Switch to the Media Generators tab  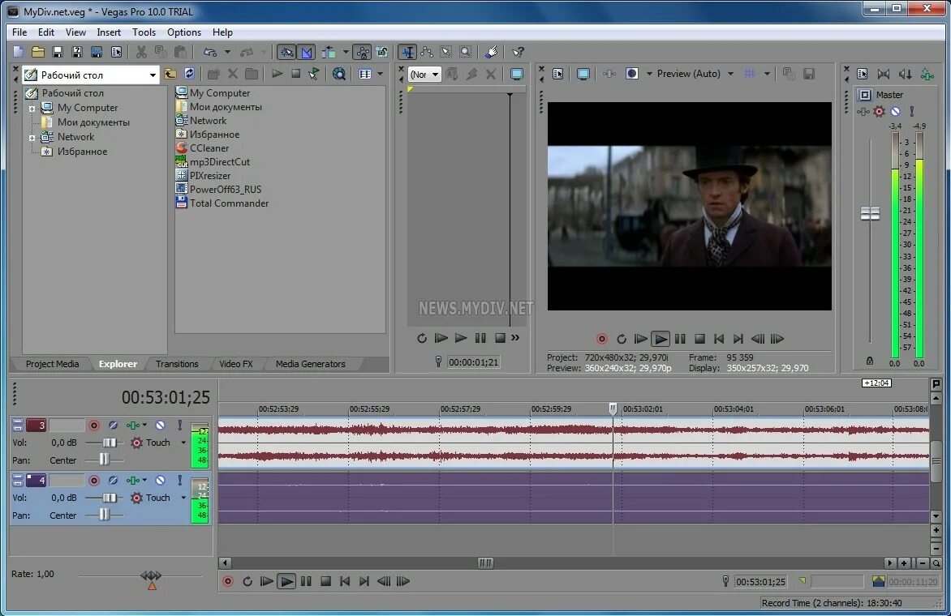click(311, 364)
